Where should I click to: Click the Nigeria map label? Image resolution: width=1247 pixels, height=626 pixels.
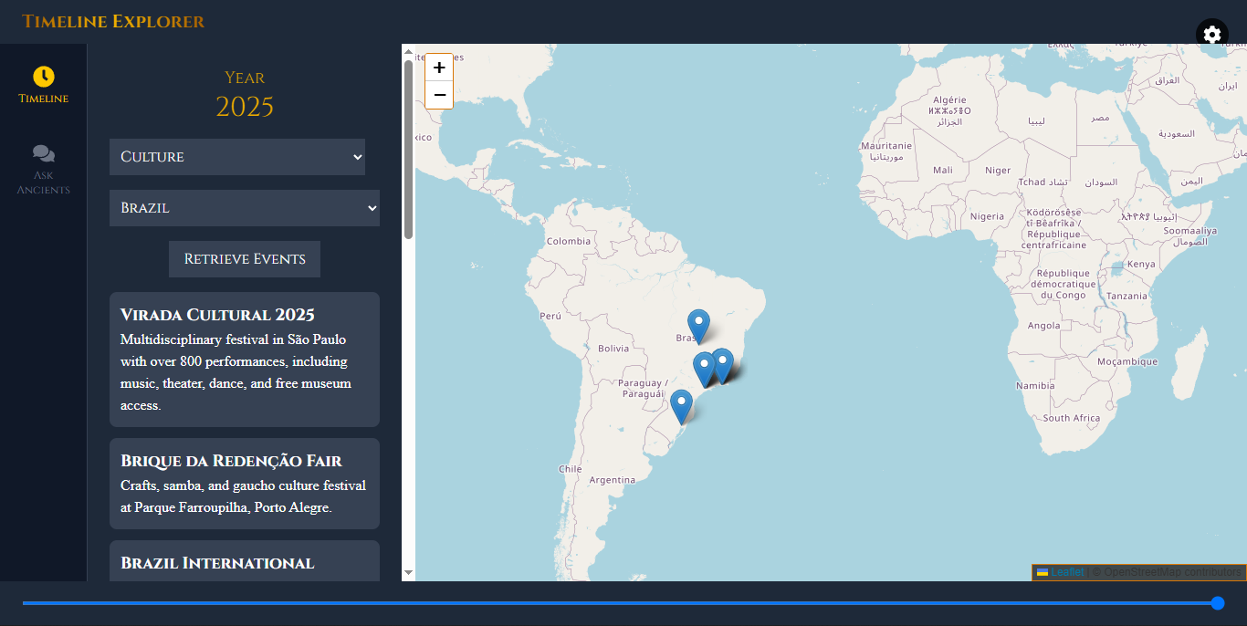tap(987, 217)
